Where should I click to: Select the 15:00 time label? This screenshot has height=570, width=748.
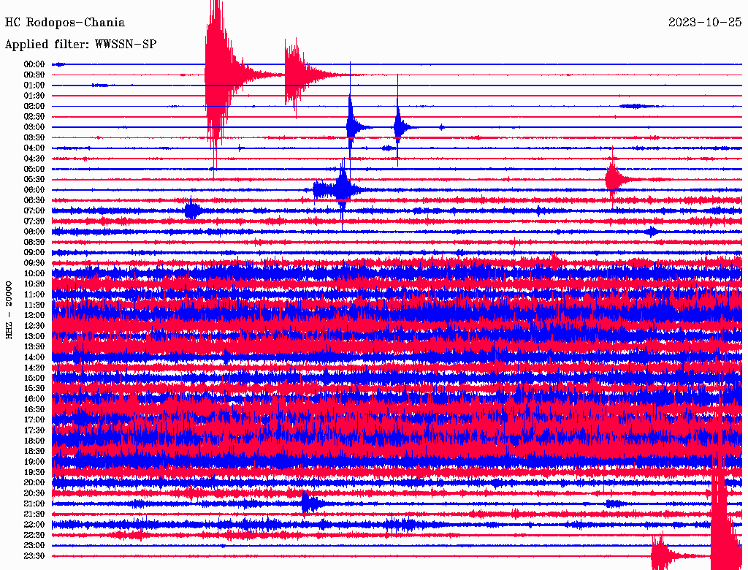[34, 378]
